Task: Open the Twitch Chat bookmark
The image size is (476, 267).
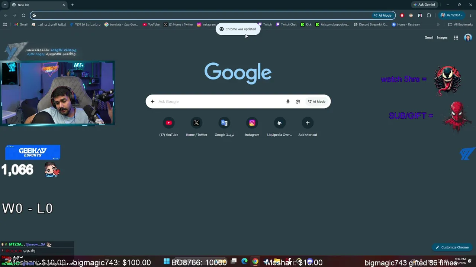Action: (x=286, y=24)
